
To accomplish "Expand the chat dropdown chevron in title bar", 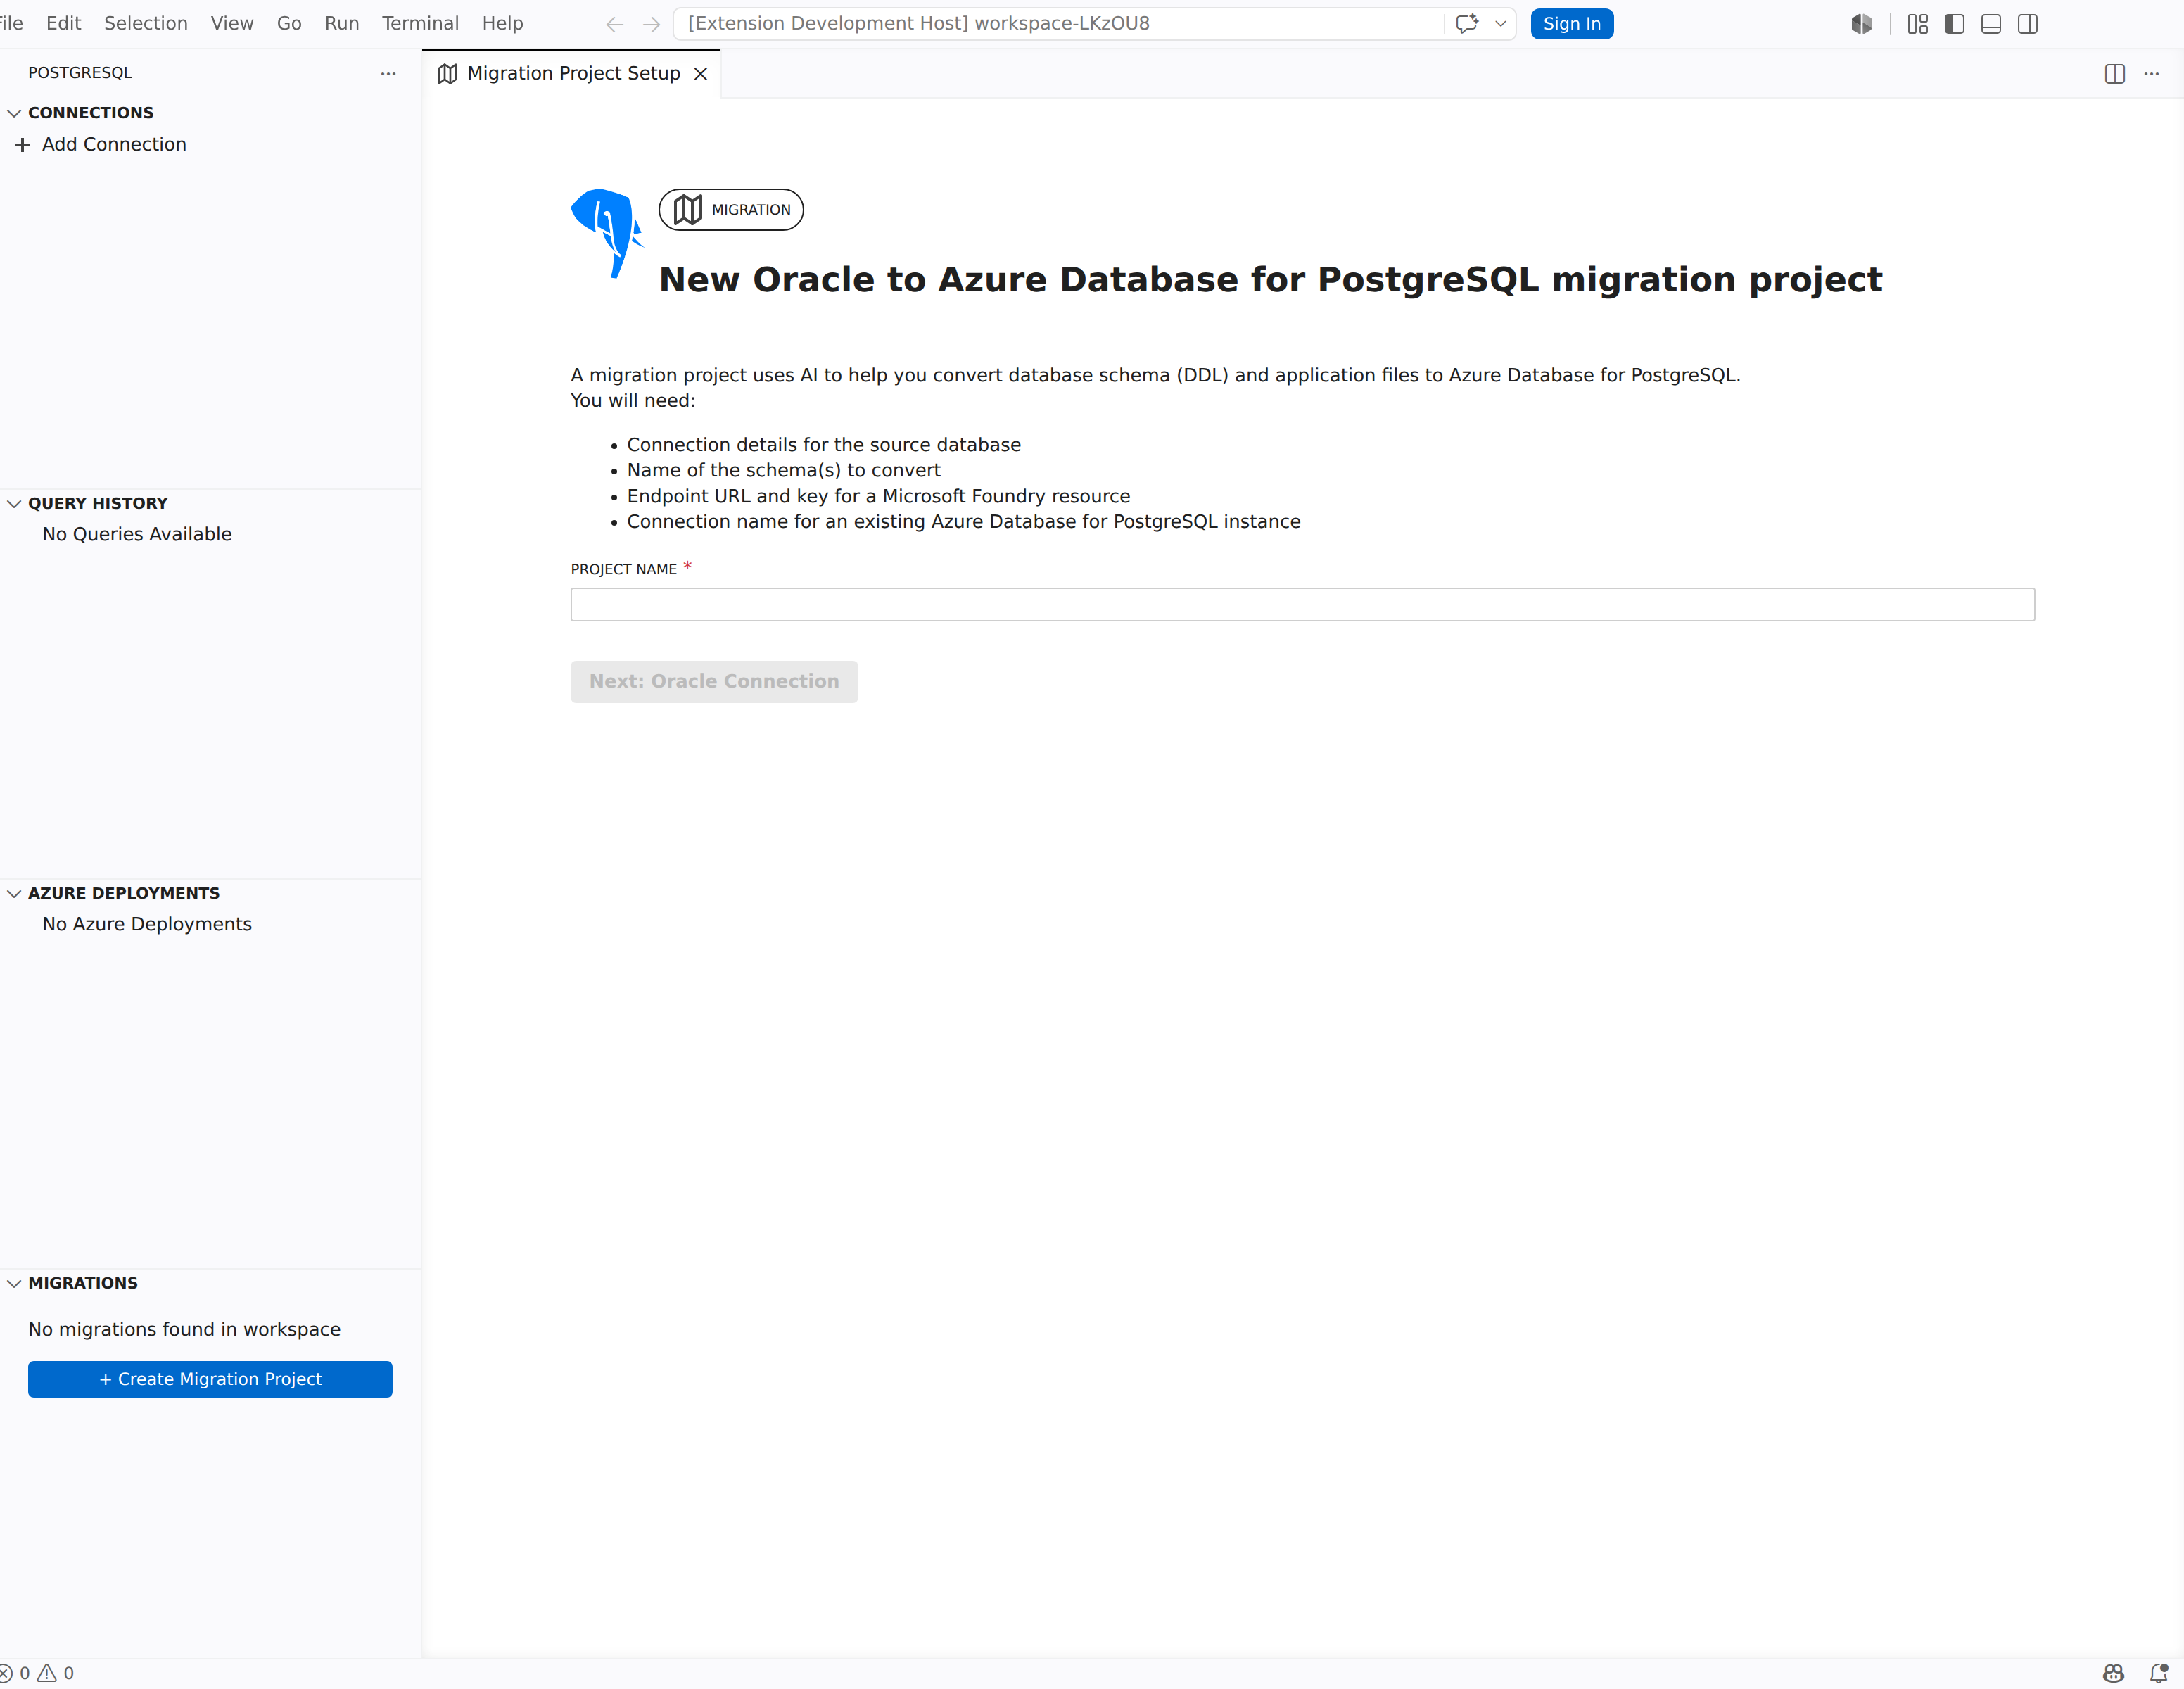I will coord(1500,24).
